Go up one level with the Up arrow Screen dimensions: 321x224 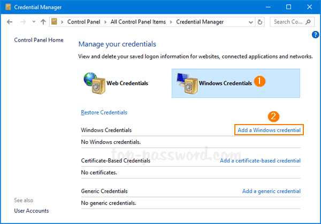pos(43,22)
